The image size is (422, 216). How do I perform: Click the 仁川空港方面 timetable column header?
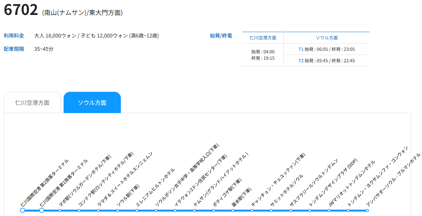tap(263, 38)
